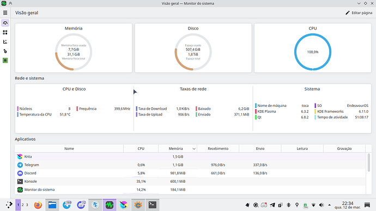Sort by Recebimento column header

click(x=218, y=149)
